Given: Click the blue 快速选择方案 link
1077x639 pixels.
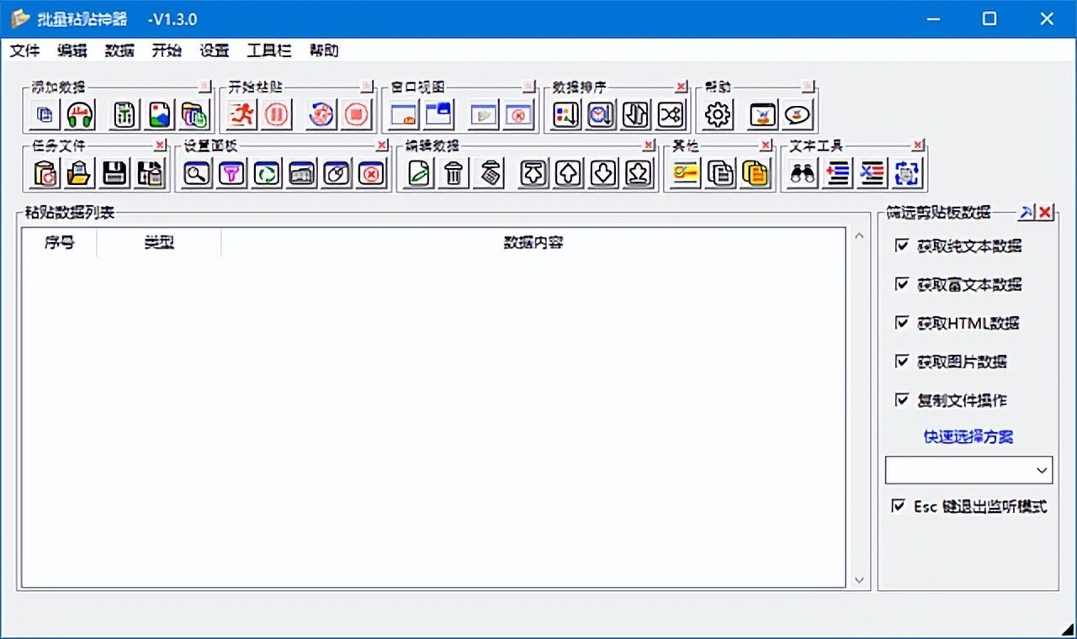Looking at the screenshot, I should tap(968, 437).
